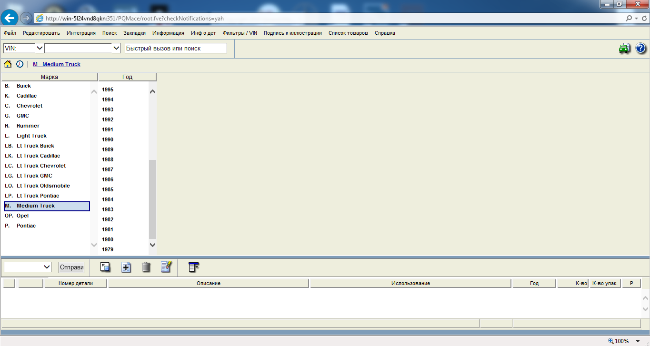Go back with the browser Back arrow
The width and height of the screenshot is (650, 346).
coord(10,18)
